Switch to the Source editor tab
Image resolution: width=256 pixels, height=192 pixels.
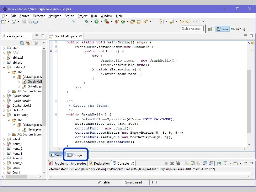pyautogui.click(x=57, y=155)
